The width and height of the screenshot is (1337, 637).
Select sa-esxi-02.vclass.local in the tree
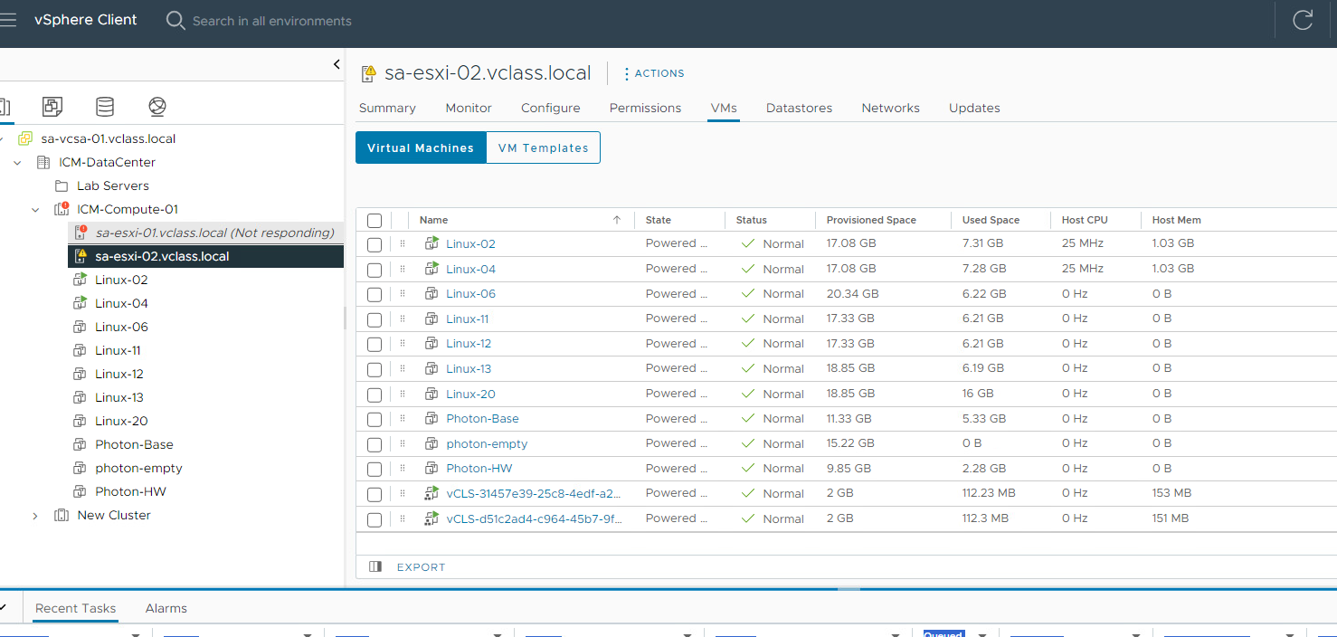162,256
